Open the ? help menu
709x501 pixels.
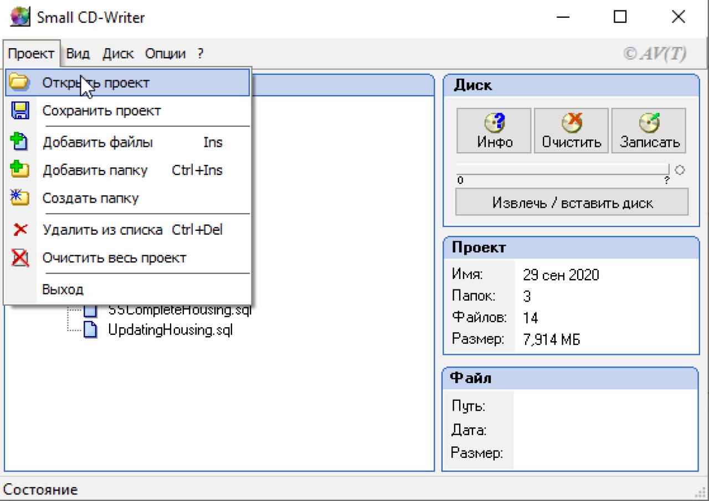tap(200, 54)
